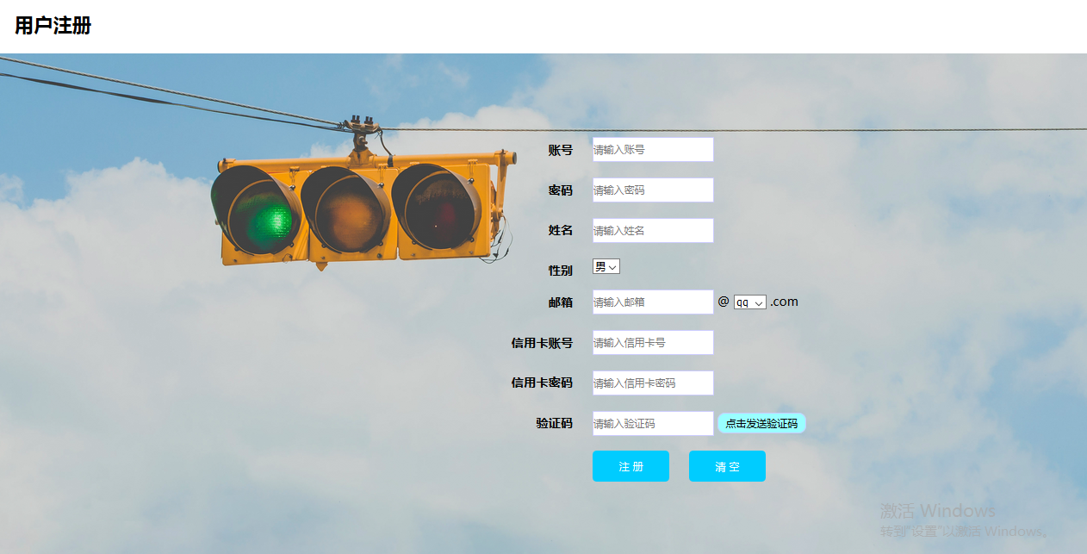Submit the form with 注册 button

point(630,466)
